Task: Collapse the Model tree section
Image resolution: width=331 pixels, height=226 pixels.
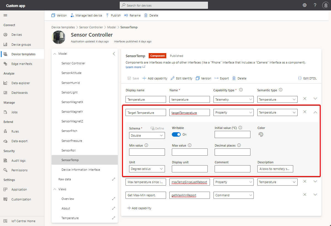Action: click(x=55, y=54)
